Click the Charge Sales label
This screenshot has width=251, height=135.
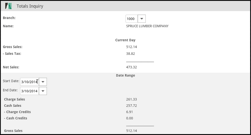pyautogui.click(x=14, y=99)
